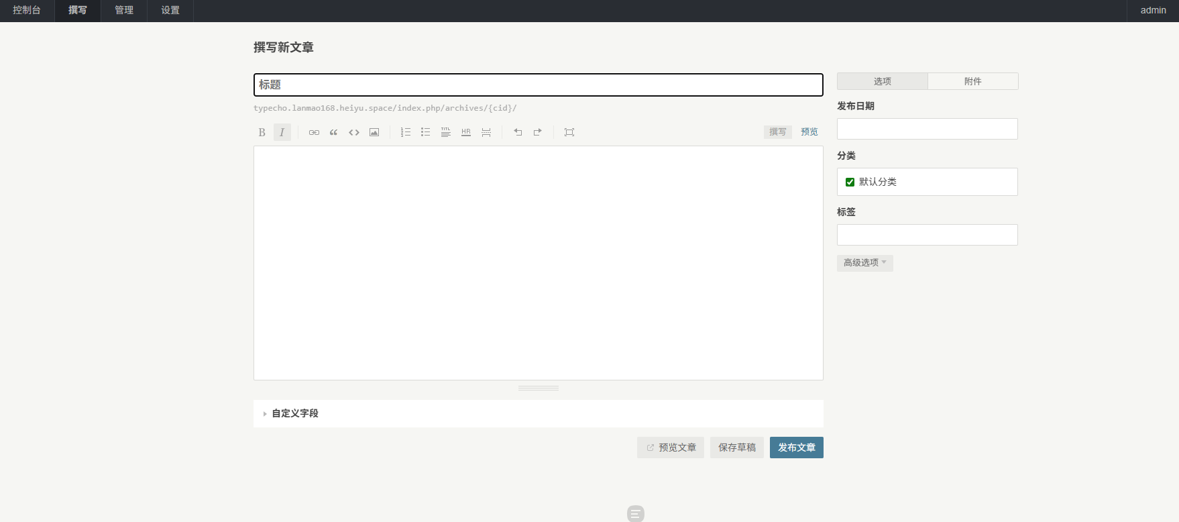The height and width of the screenshot is (522, 1179).
Task: Uncheck the 默认分类 category checkbox
Action: tap(850, 182)
